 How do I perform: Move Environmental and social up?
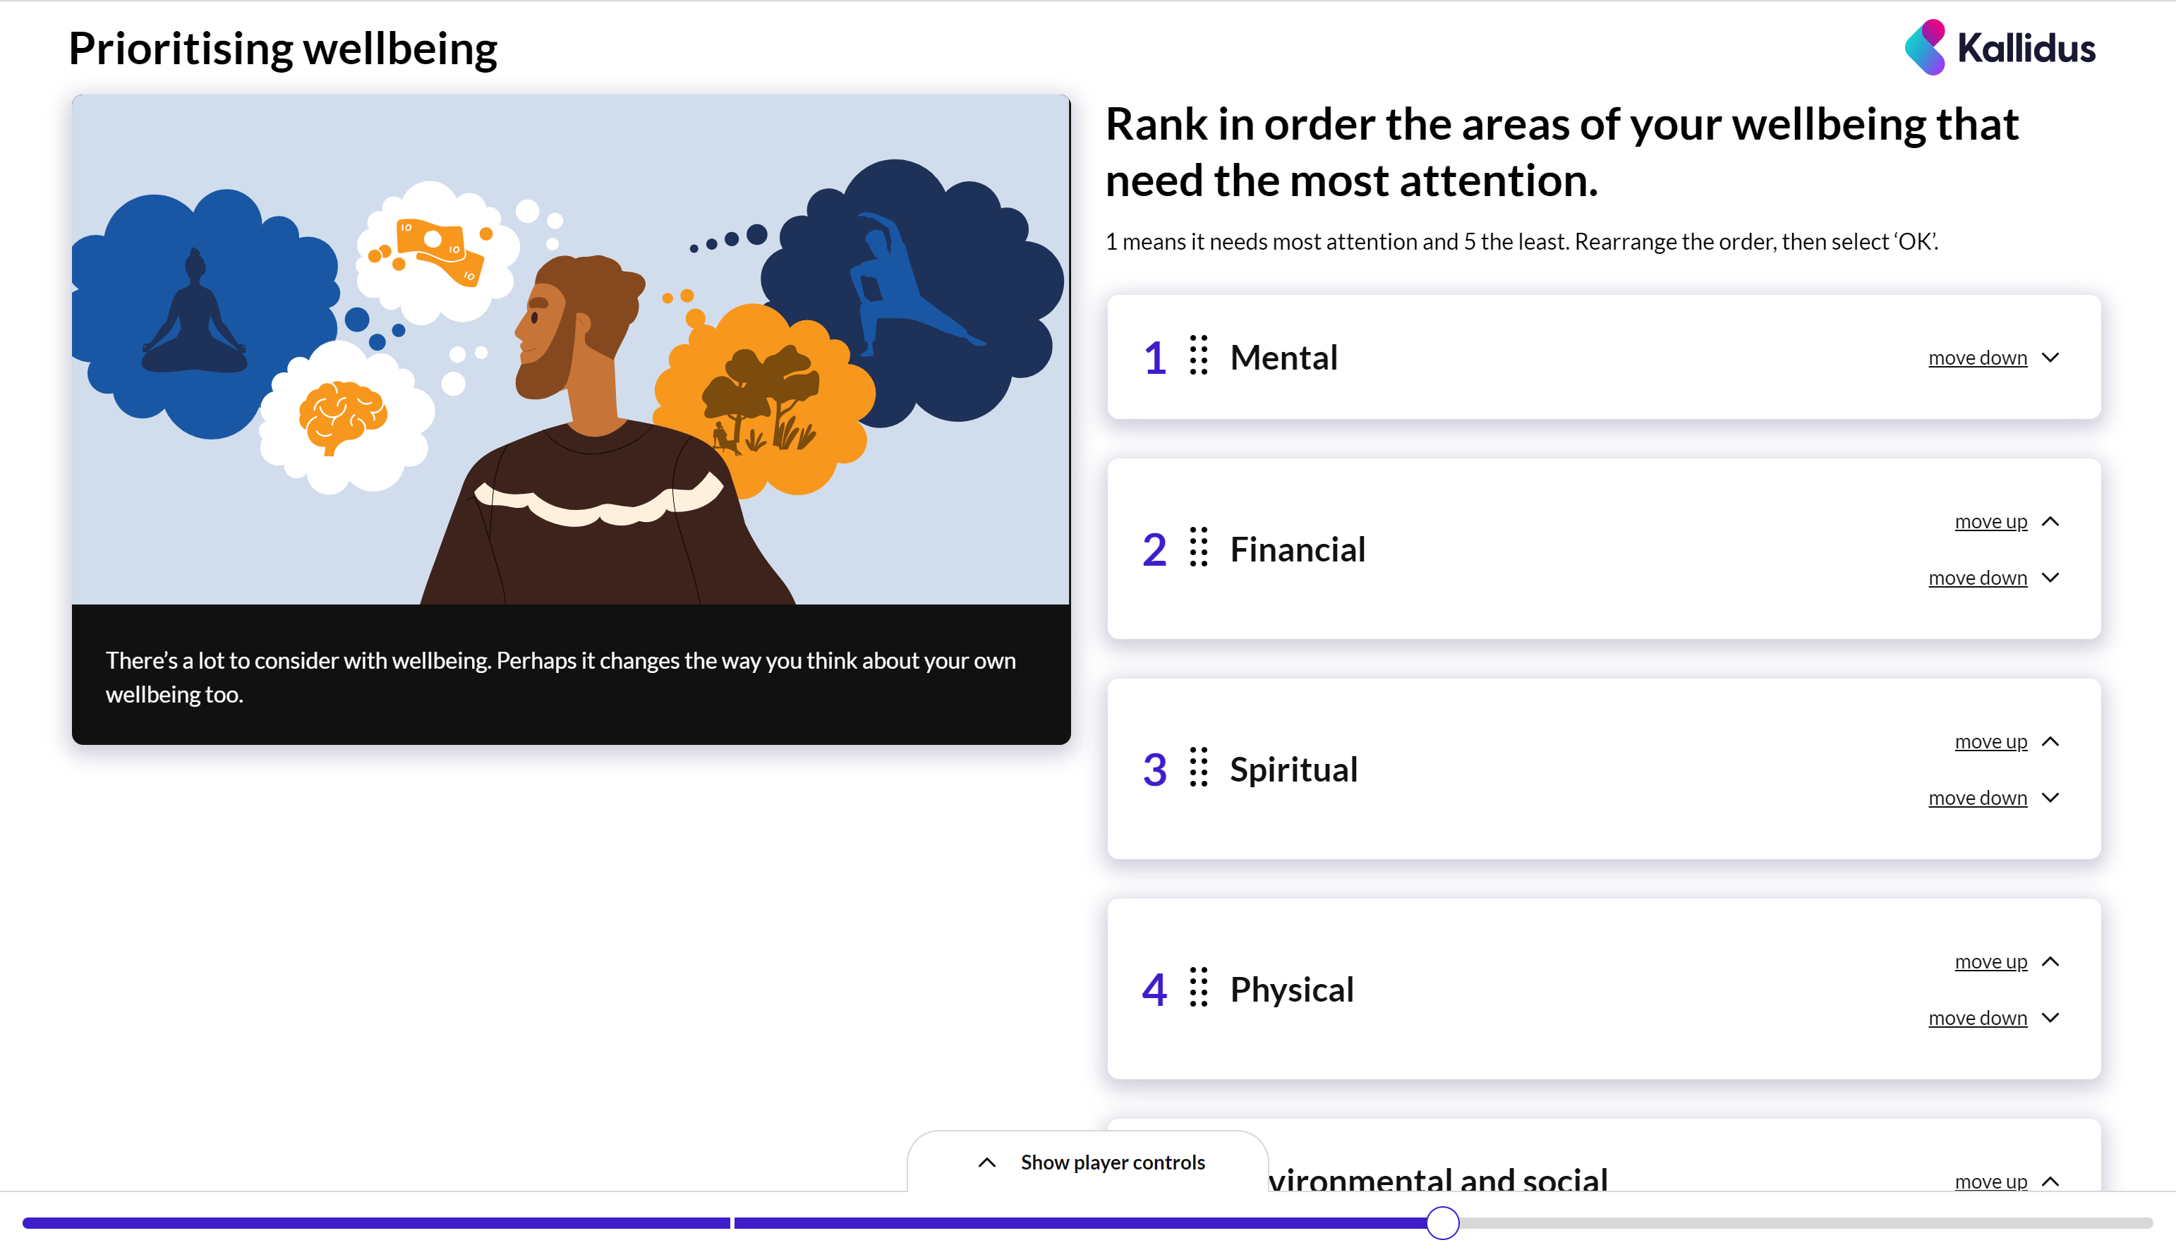[1990, 1181]
